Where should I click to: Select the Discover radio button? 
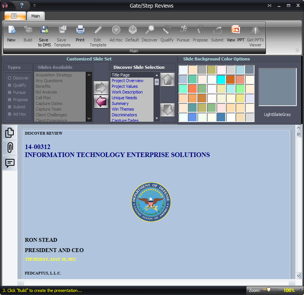click(x=10, y=78)
